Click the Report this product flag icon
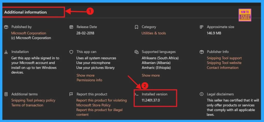264x122 pixels. coord(71,94)
